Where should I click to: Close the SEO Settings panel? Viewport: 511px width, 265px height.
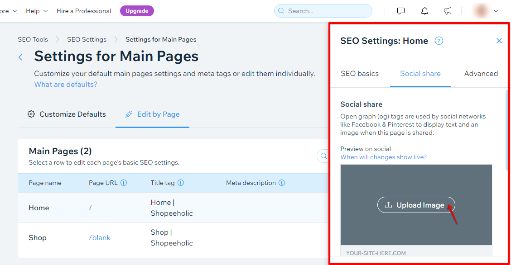pos(499,41)
